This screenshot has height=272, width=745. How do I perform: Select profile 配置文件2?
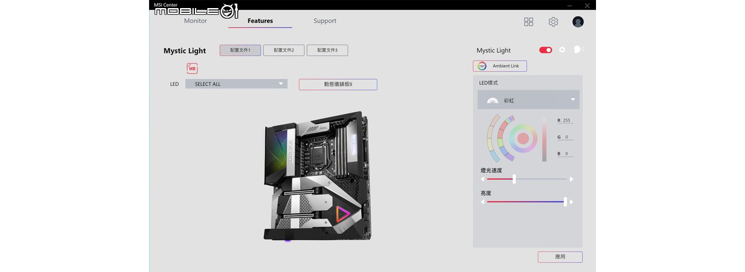(284, 50)
